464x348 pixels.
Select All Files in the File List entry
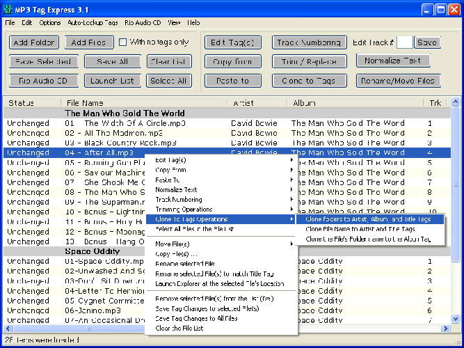221,229
